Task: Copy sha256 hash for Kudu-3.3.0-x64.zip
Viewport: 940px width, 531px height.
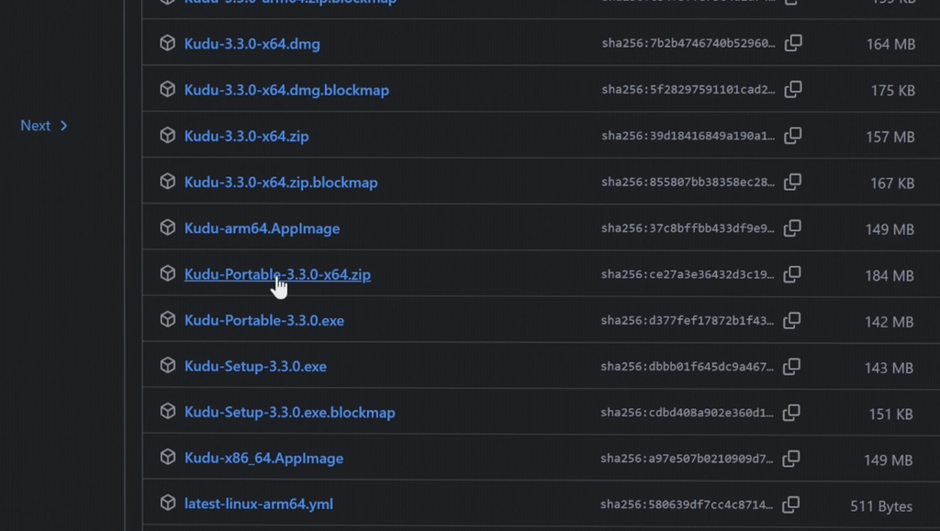Action: (792, 136)
